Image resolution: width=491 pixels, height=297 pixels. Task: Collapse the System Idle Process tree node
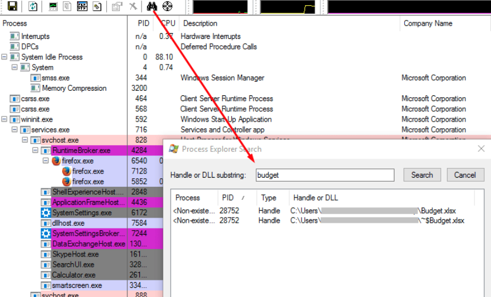point(4,57)
